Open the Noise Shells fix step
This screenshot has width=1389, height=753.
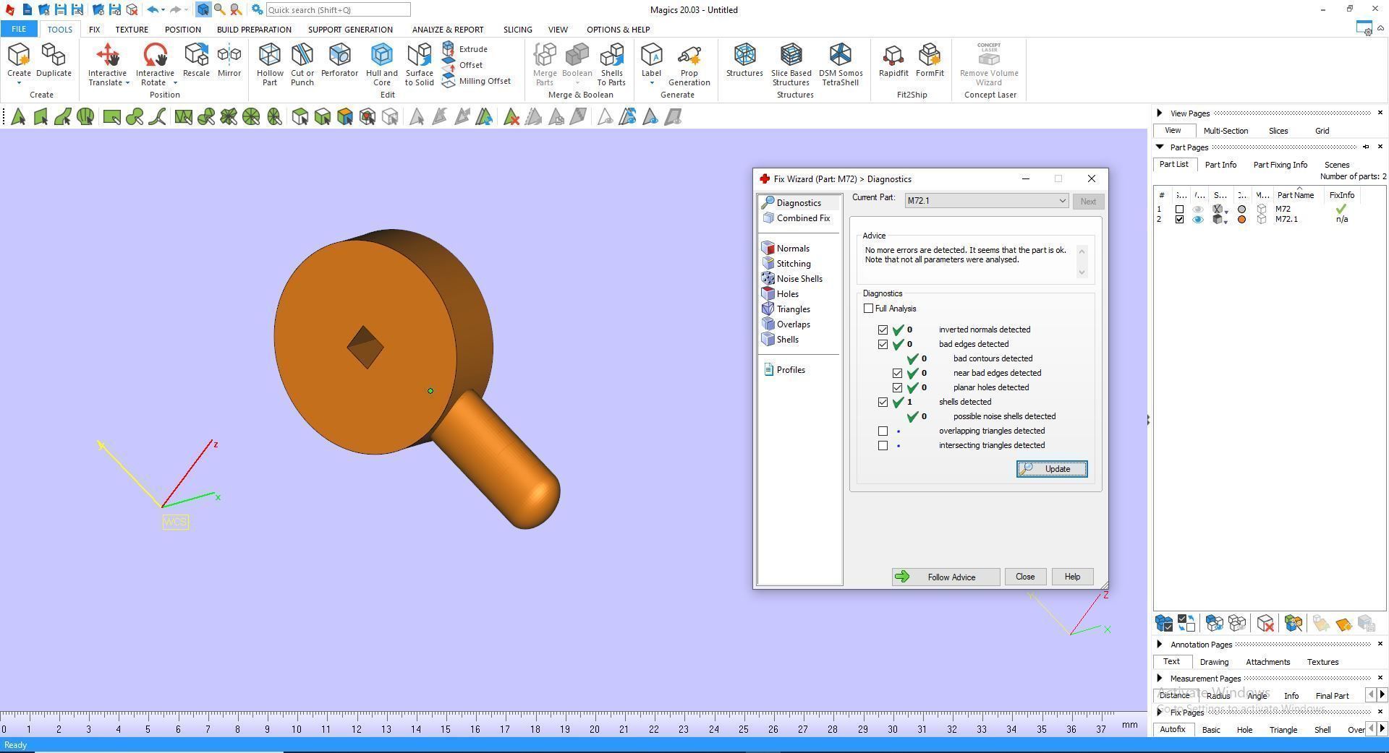[792, 279]
